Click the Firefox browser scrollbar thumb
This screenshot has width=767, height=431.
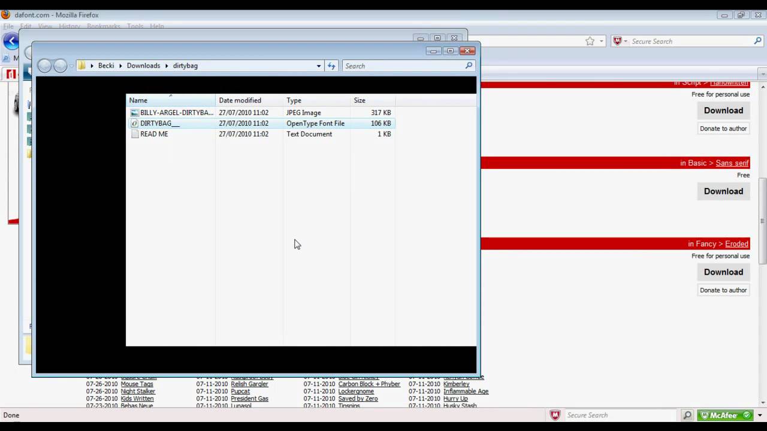[x=763, y=221]
